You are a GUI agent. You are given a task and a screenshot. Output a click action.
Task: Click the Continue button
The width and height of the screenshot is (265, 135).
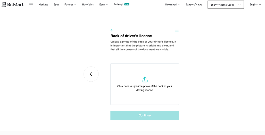coord(145,116)
